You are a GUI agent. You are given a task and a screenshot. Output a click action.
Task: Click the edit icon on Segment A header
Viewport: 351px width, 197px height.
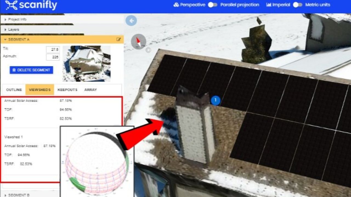pos(118,39)
